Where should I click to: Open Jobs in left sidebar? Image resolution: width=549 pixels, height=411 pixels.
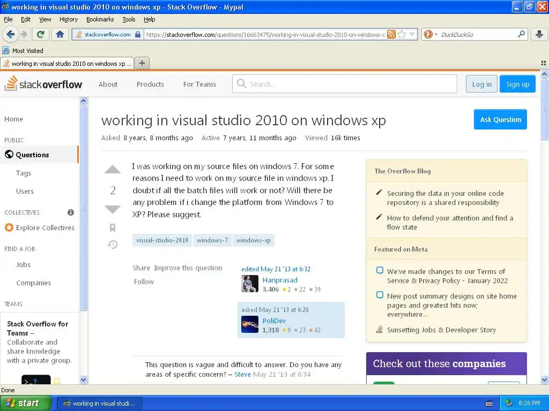(23, 264)
